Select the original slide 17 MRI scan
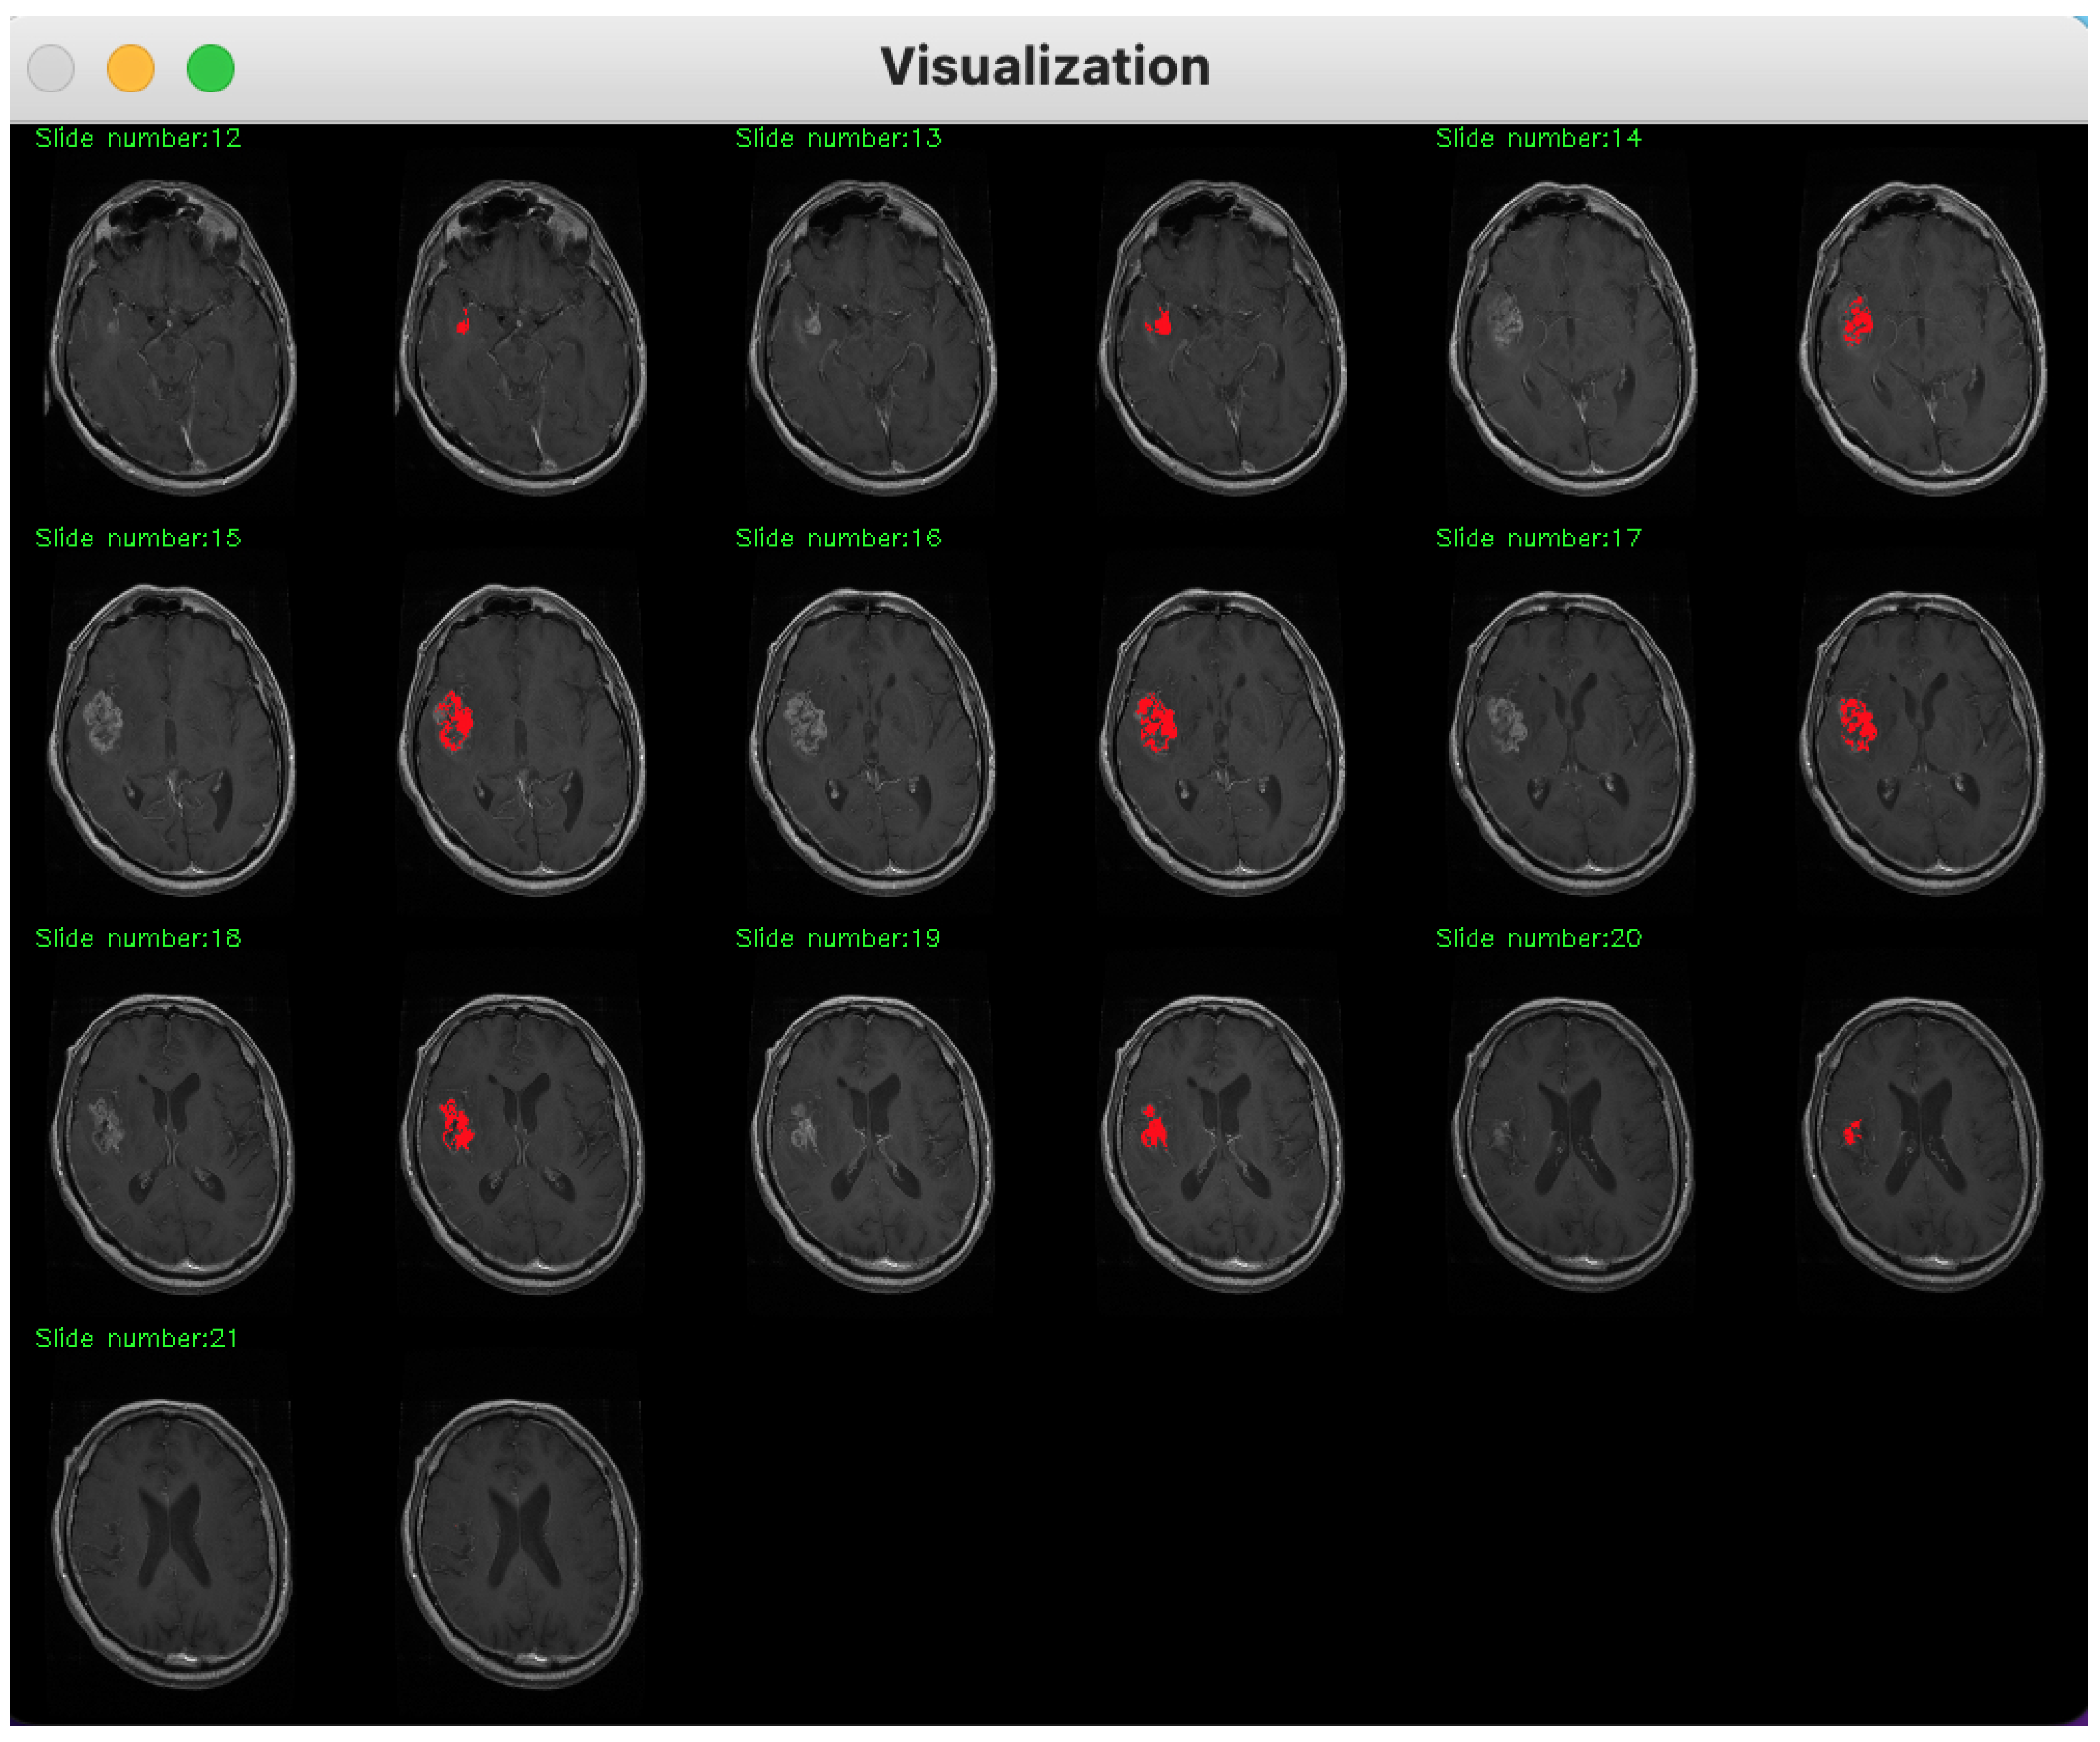The width and height of the screenshot is (2100, 1742). point(1572,739)
